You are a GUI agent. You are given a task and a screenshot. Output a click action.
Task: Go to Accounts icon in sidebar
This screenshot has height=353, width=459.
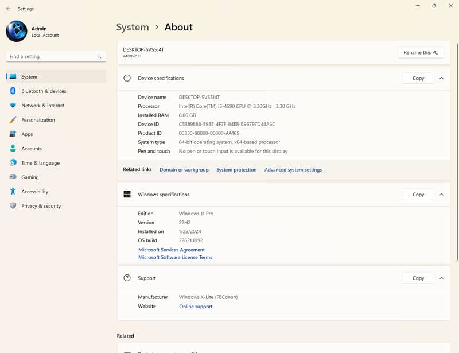coord(13,148)
